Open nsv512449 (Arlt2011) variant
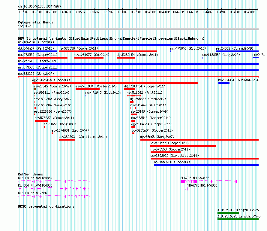The width and height of the screenshot is (267, 231). click(148, 105)
